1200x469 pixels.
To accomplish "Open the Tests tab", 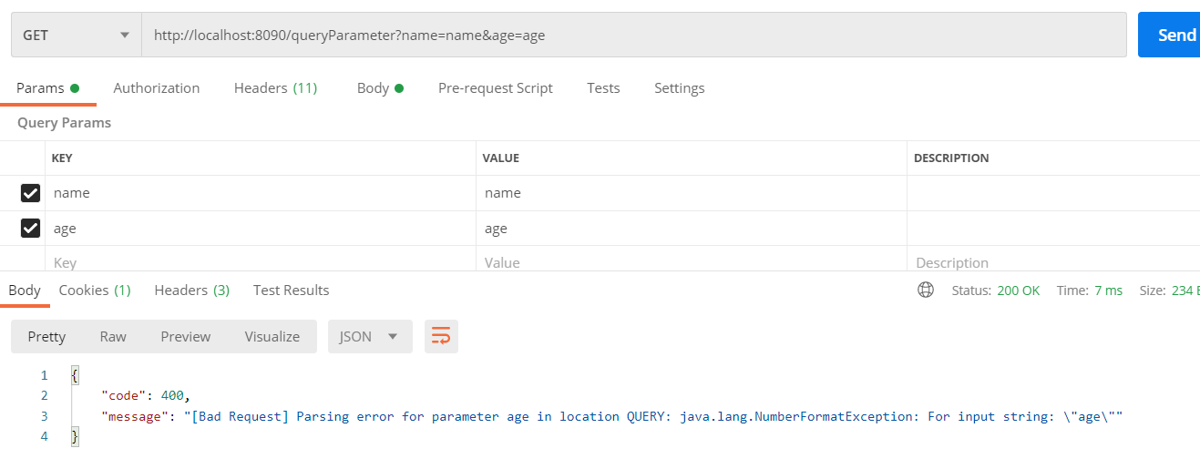I will point(603,88).
